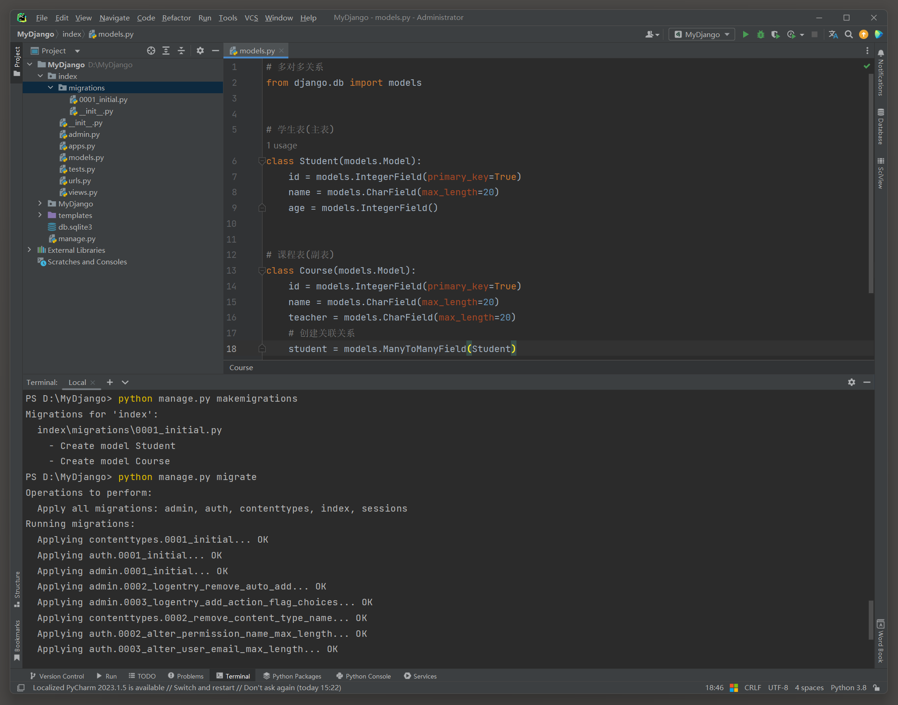The height and width of the screenshot is (705, 898).
Task: Open the Refactor menu
Action: tap(176, 18)
